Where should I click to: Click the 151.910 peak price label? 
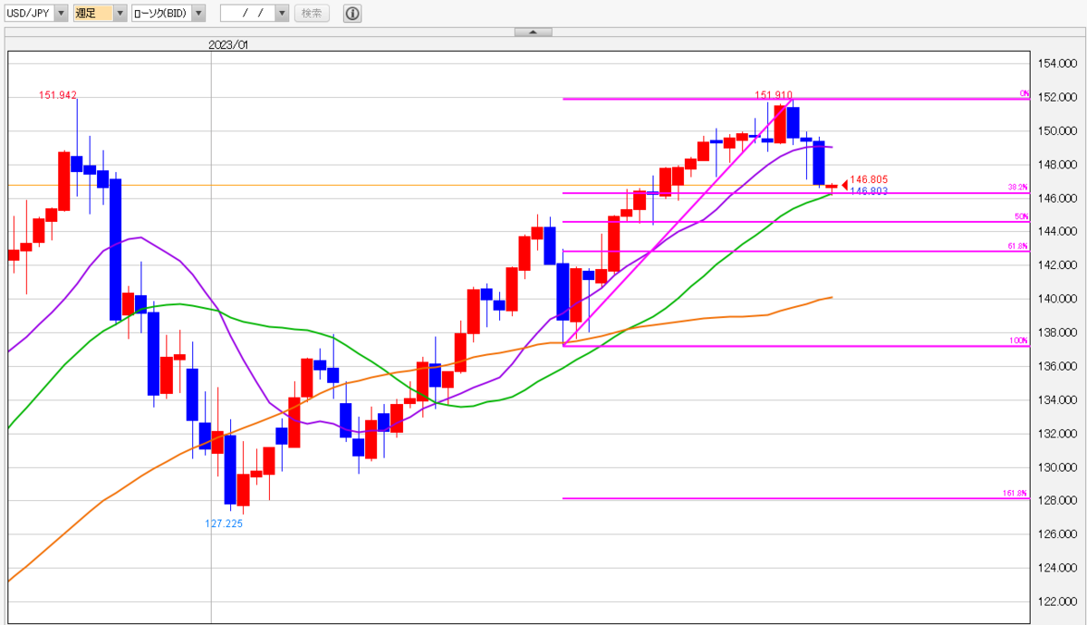[x=774, y=95]
